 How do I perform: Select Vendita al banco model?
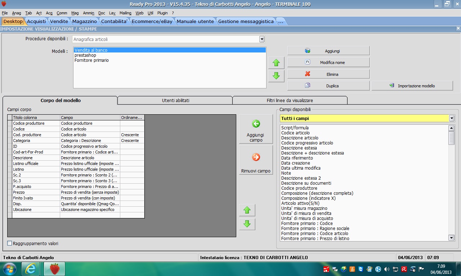click(170, 50)
